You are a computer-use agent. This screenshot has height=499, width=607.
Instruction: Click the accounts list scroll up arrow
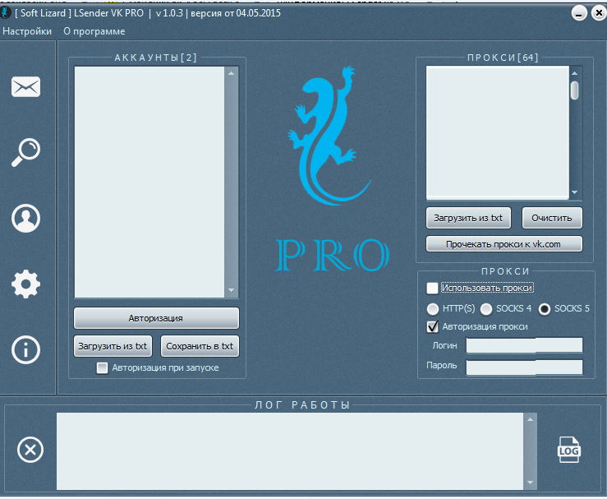[x=231, y=73]
